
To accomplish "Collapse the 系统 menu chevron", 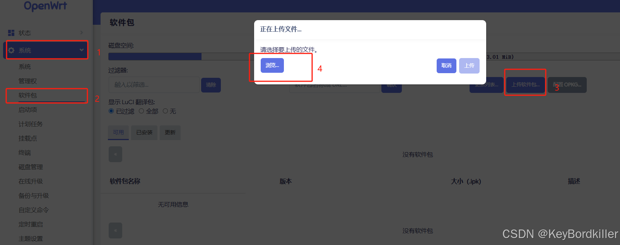I will pyautogui.click(x=82, y=50).
